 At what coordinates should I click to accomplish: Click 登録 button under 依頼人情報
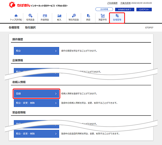(36, 94)
